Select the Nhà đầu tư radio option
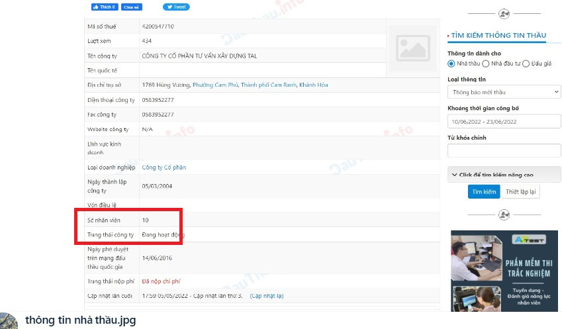 pyautogui.click(x=486, y=64)
